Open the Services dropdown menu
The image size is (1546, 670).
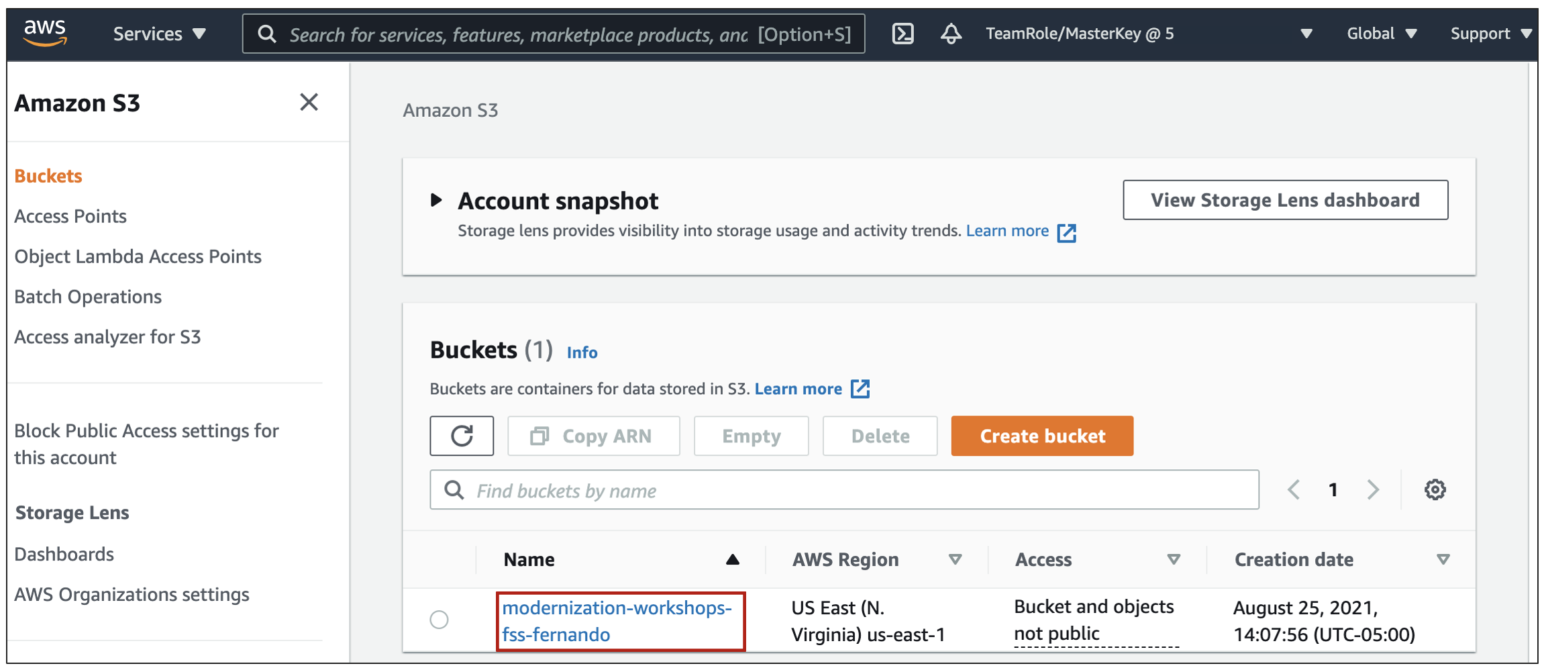159,34
